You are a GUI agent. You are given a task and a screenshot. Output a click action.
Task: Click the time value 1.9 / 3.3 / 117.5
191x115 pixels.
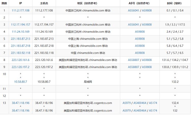tap(175, 25)
